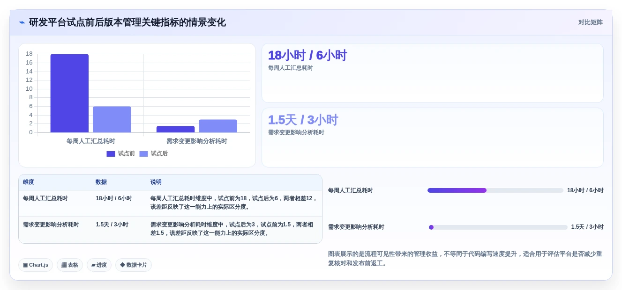Screen dimensions: 622x290
Task: Click the footnote about 流程可见性 management benefits
Action: 465,259
